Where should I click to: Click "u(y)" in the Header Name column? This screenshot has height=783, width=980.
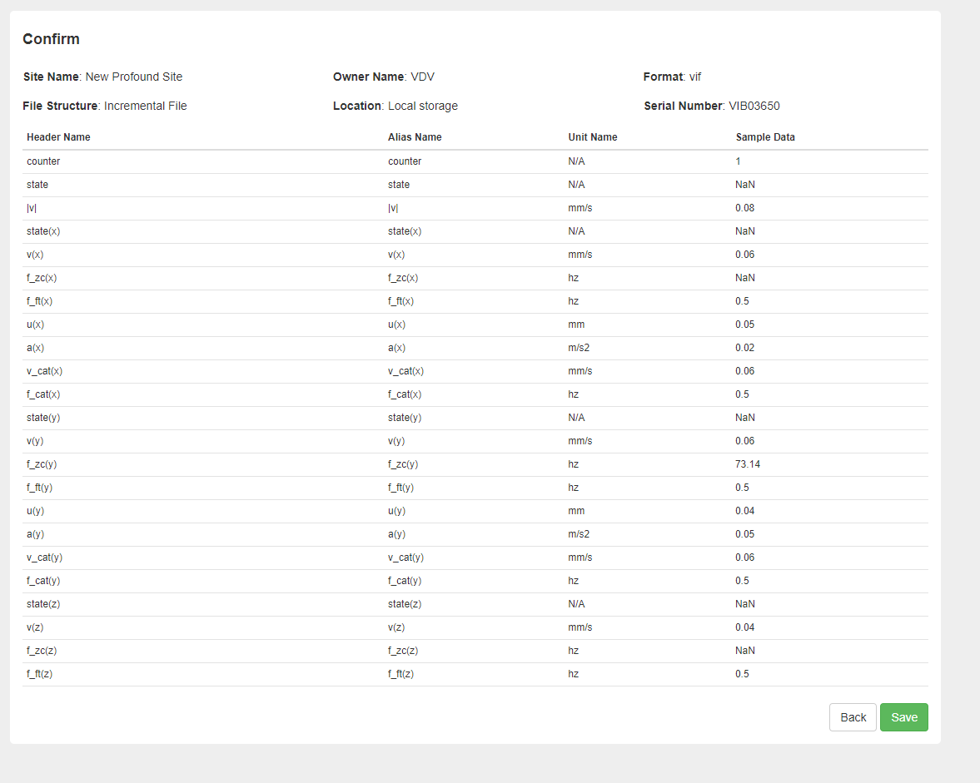tap(35, 511)
